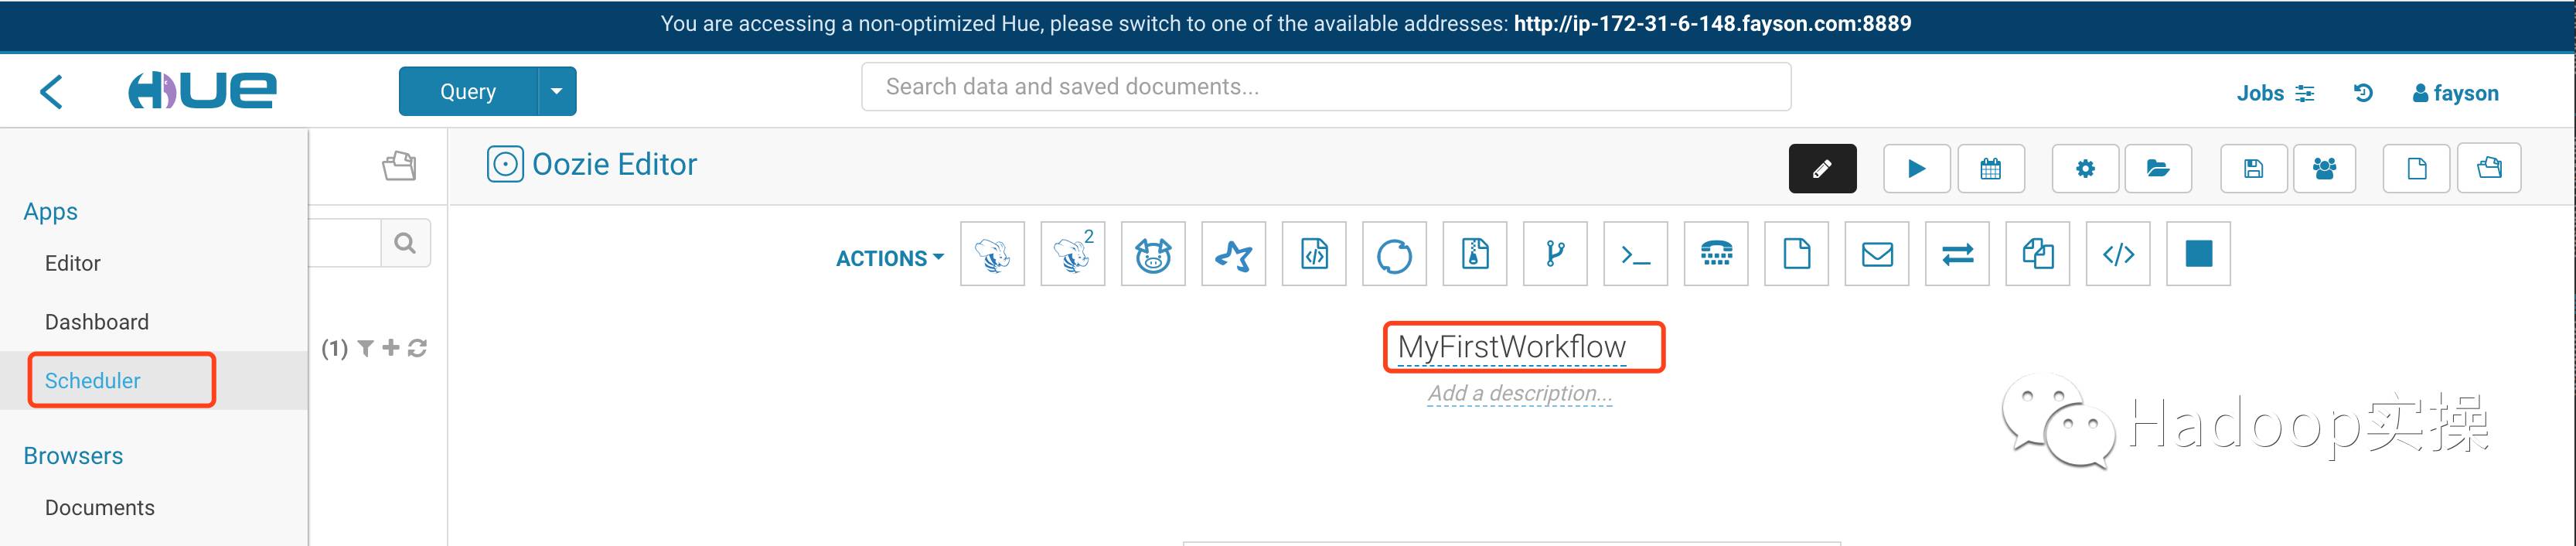2576x546 pixels.
Task: Click the Query button
Action: [x=468, y=91]
